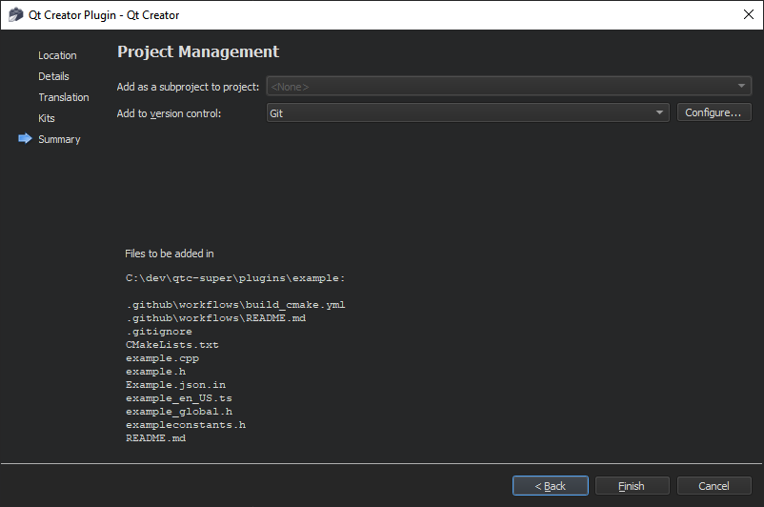Click the CMakeLists.txt file entry

172,345
